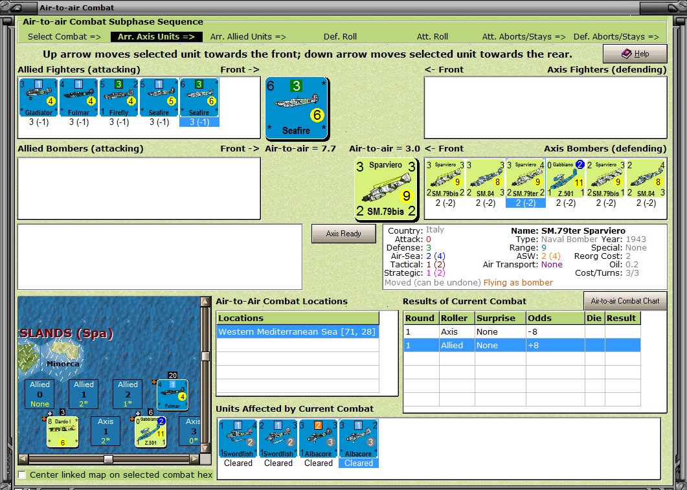687x490 pixels.
Task: Click the Fulmar counter on the map
Action: pyautogui.click(x=173, y=395)
